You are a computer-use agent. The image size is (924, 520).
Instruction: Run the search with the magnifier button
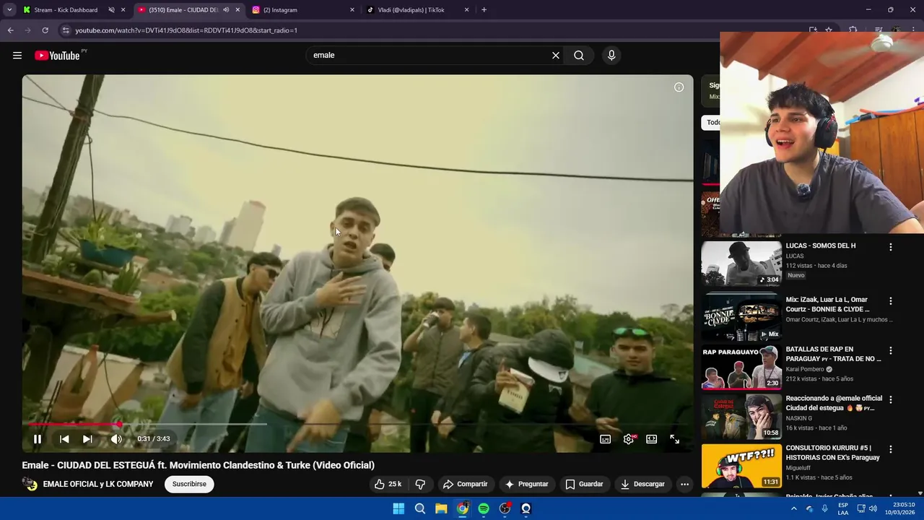579,56
